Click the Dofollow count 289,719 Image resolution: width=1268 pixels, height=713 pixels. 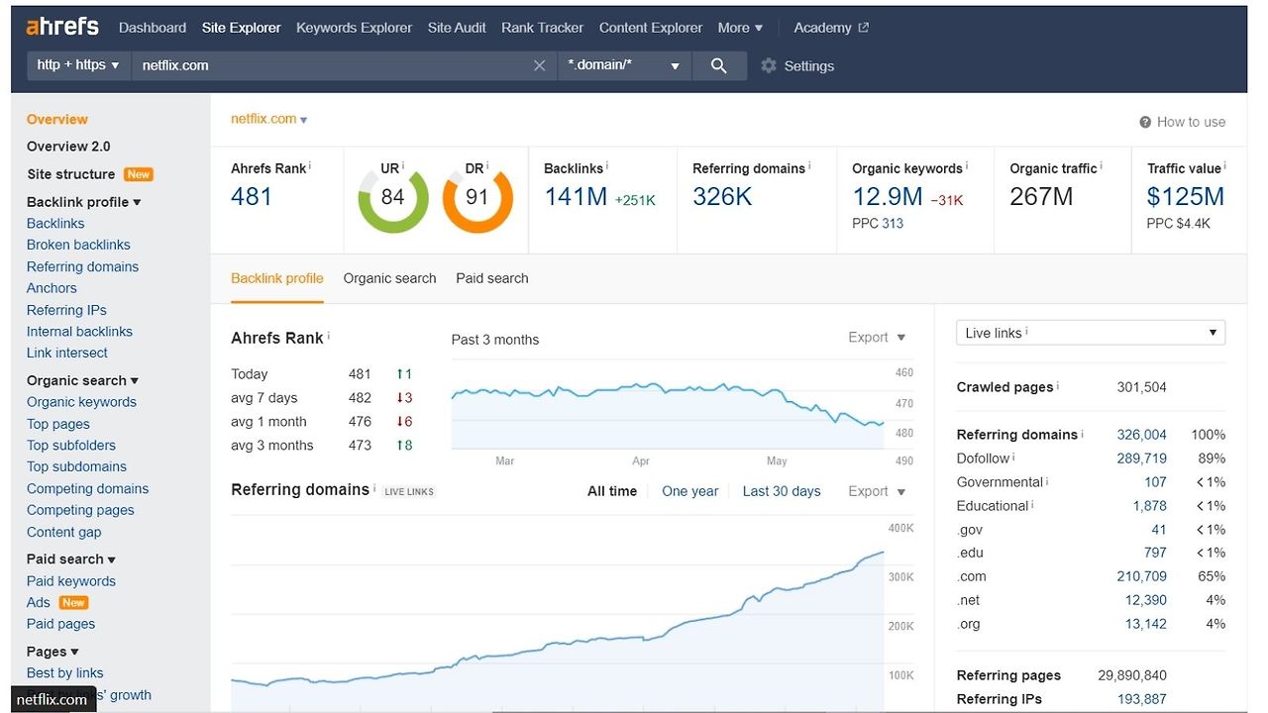point(1141,458)
